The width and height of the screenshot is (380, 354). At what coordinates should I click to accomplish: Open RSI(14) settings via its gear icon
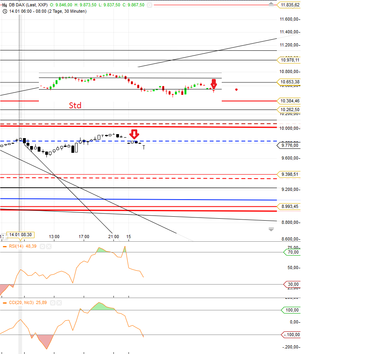42,246
